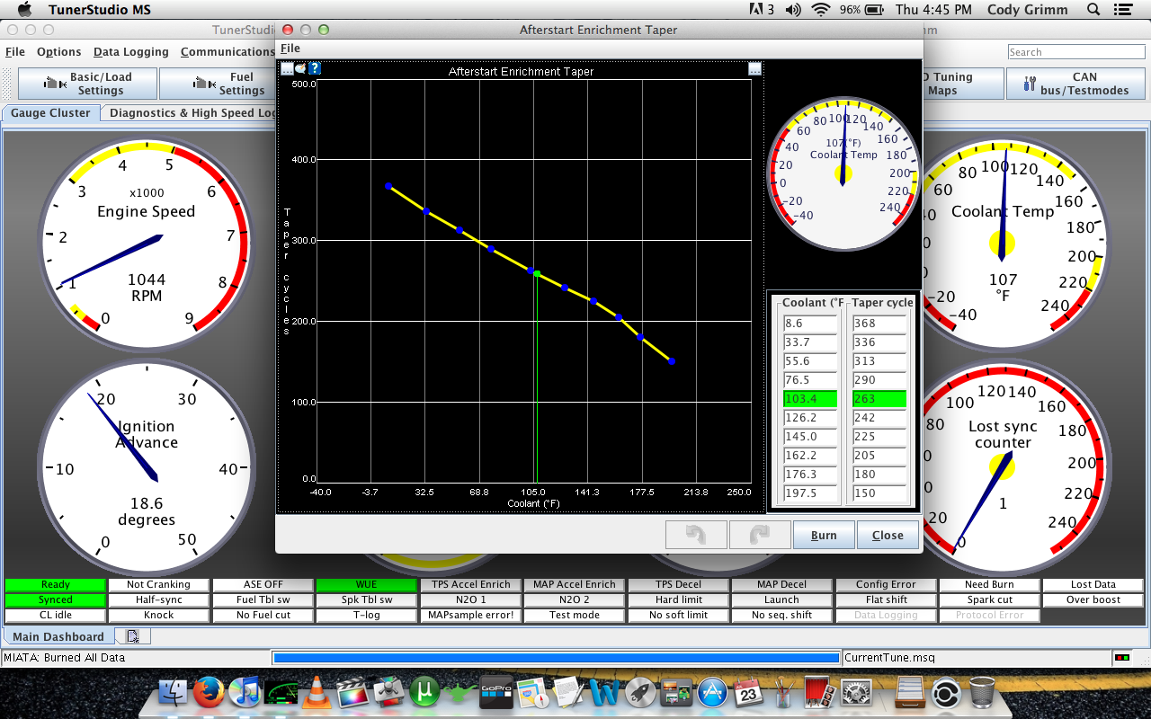Launch VLC cone icon in the dock
The height and width of the screenshot is (719, 1151).
[x=315, y=693]
